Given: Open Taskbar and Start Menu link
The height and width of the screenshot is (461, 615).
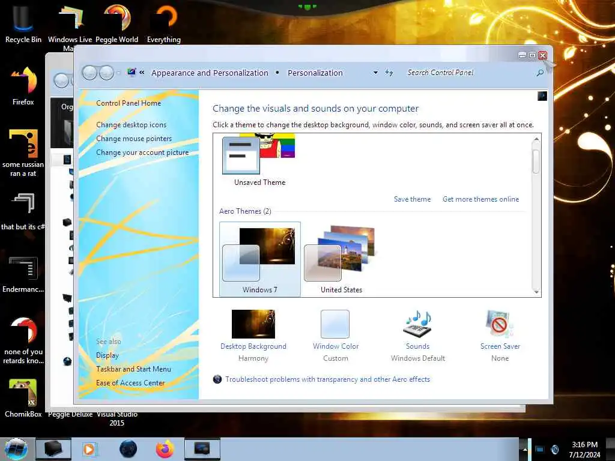Looking at the screenshot, I should 133,369.
